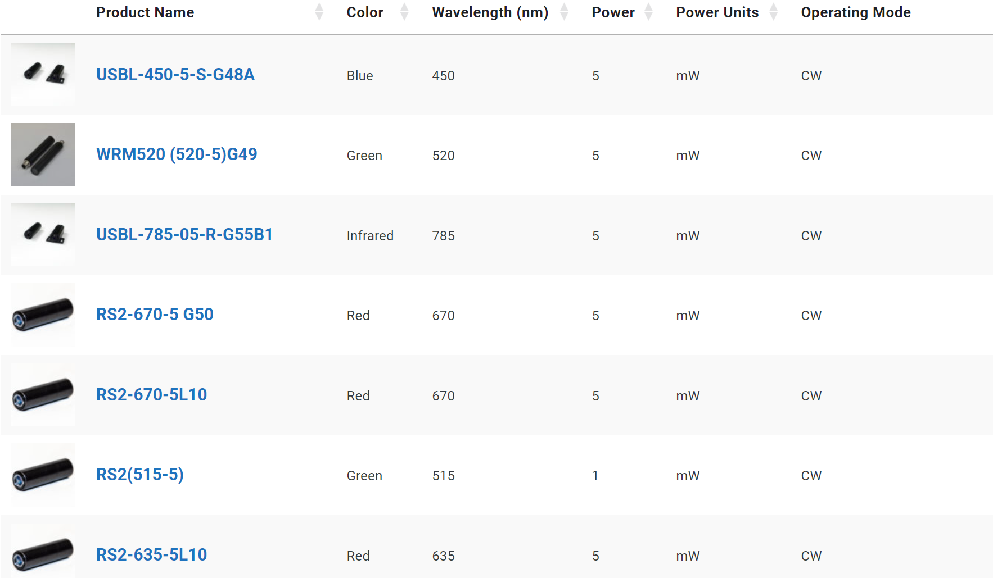Click RS2(515-5) green laser thumbnail

tap(43, 475)
